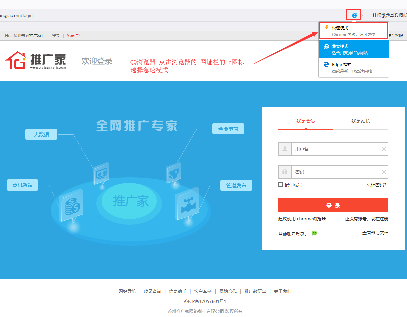Toggle the 记住账号 checkbox
The height and width of the screenshot is (317, 407).
(280, 185)
